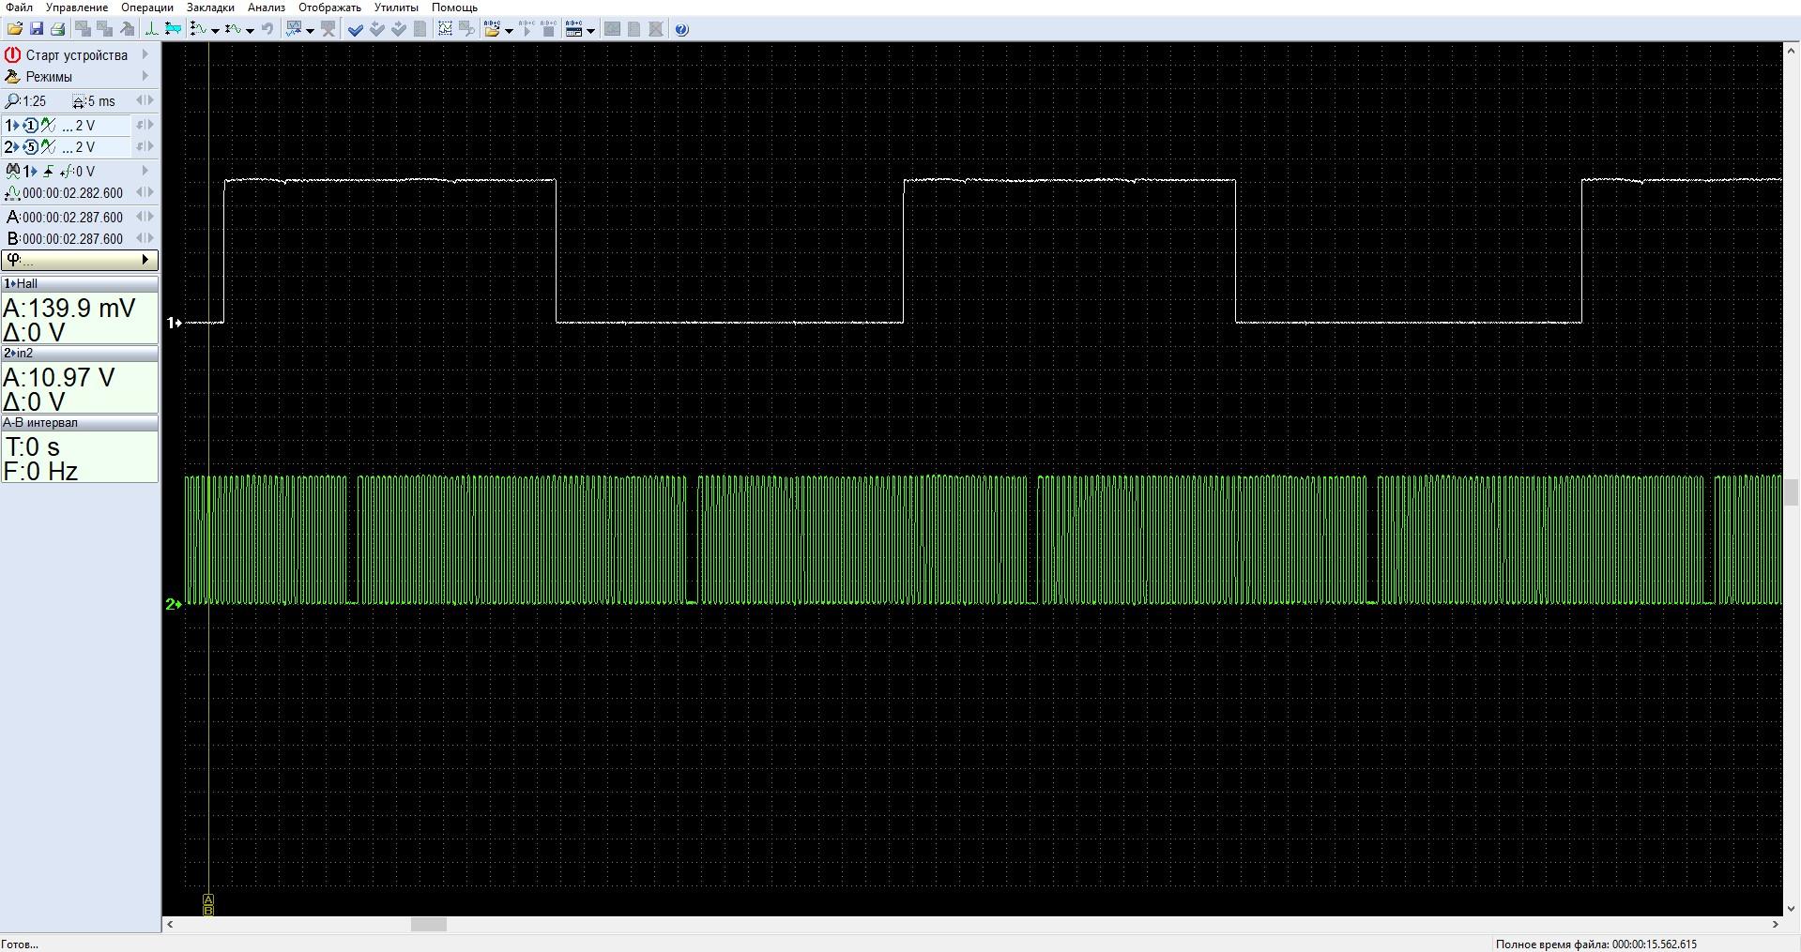Screen dimensions: 1801x952
Task: Click the B cursor time value
Action: 73,238
